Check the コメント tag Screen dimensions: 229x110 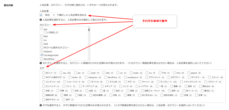point(209,77)
